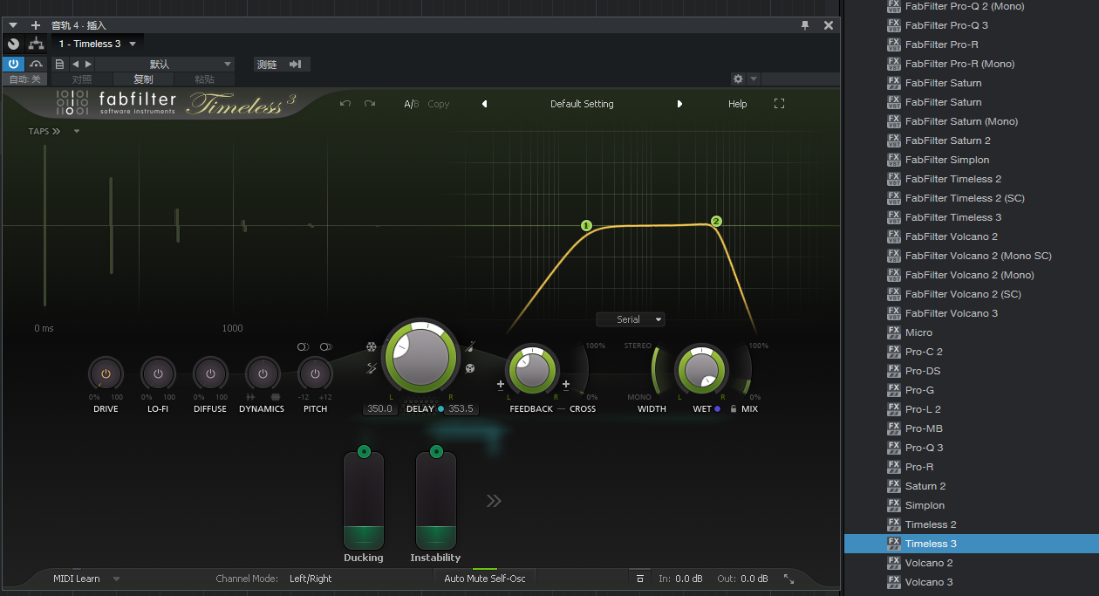Click the large DELAY knob
This screenshot has height=596, width=1099.
click(x=420, y=357)
